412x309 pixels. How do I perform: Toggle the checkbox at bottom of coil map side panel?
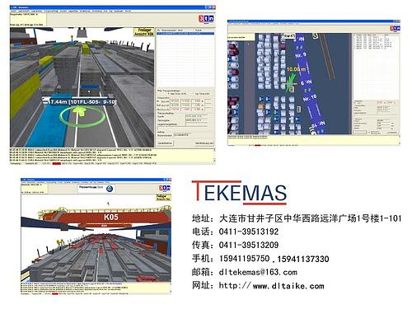[369, 133]
